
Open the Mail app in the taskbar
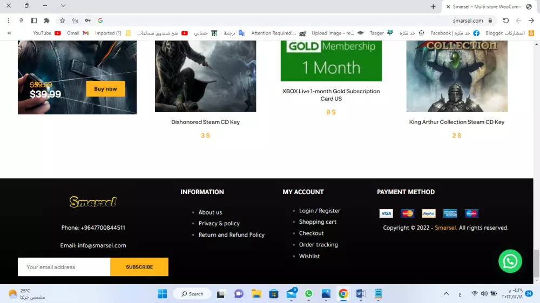click(x=292, y=293)
